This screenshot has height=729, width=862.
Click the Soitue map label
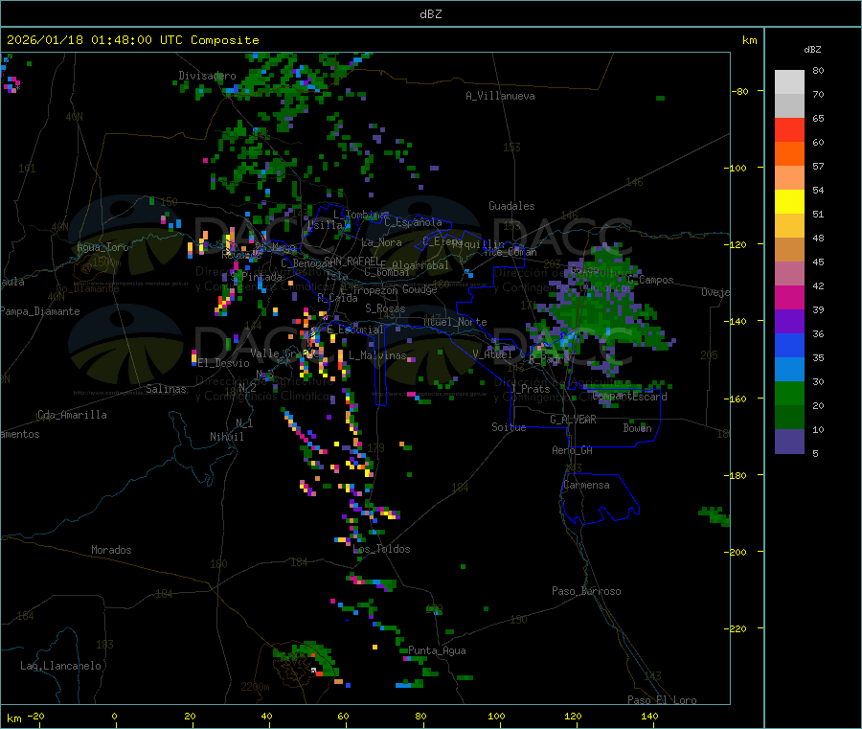click(x=510, y=427)
